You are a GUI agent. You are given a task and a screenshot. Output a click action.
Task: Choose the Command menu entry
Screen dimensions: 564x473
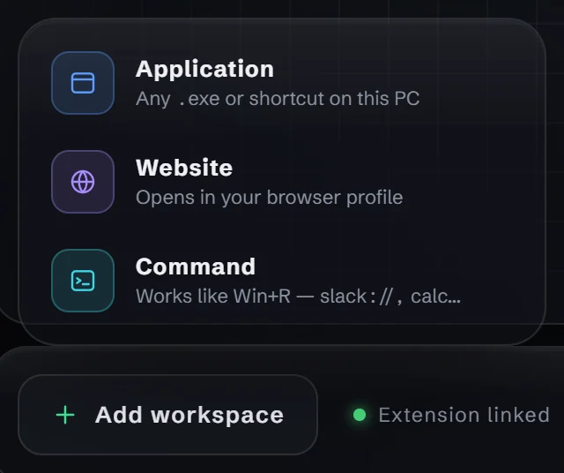pyautogui.click(x=282, y=281)
